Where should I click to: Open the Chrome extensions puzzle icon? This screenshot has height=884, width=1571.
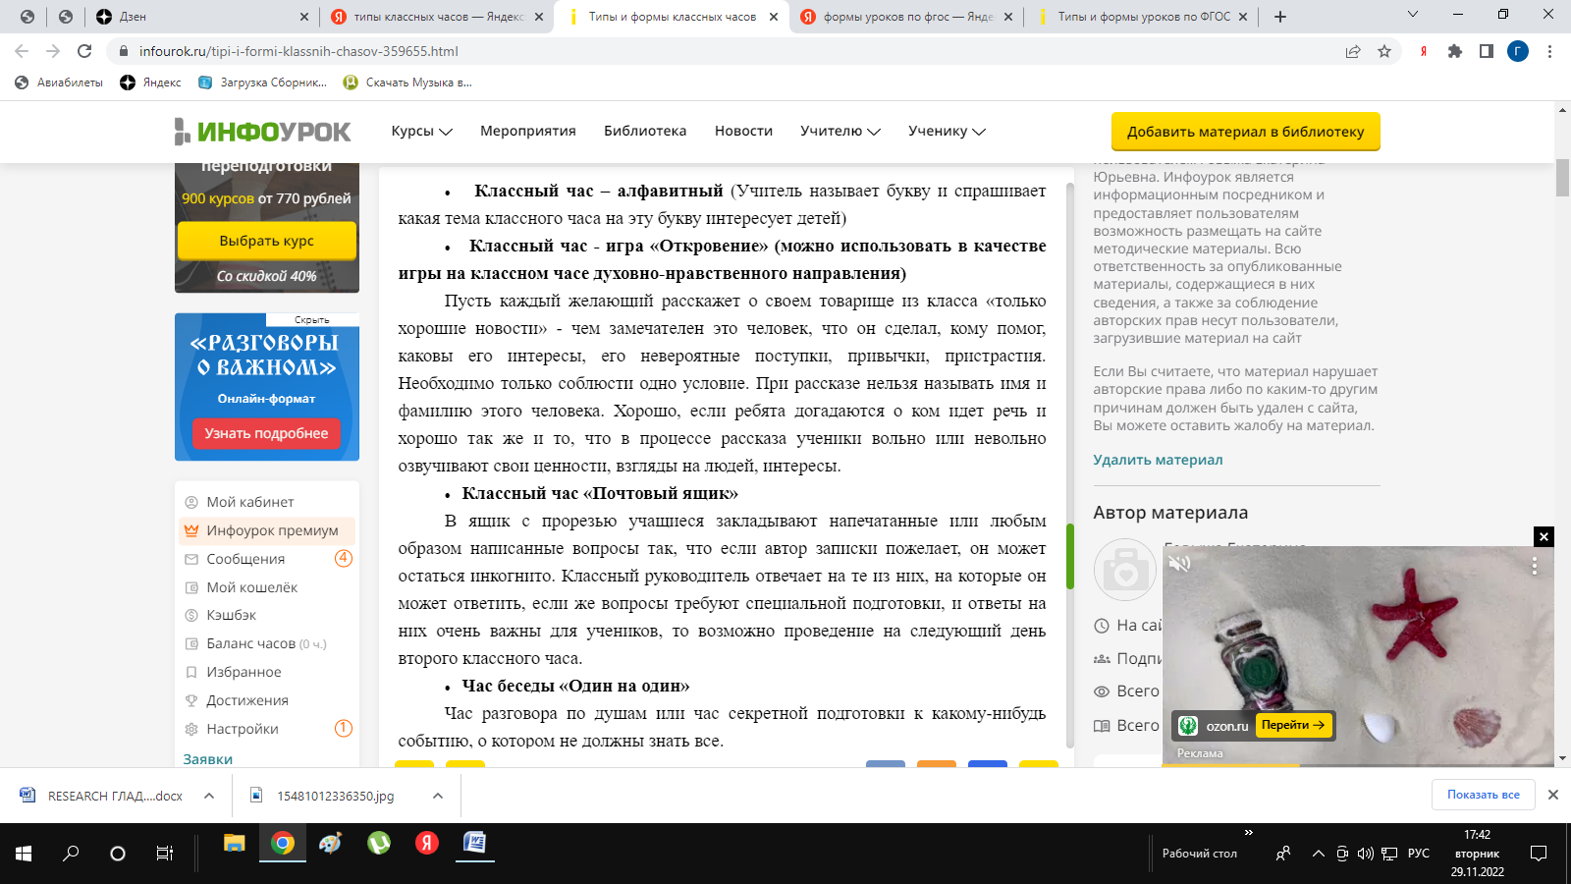[x=1455, y=51]
